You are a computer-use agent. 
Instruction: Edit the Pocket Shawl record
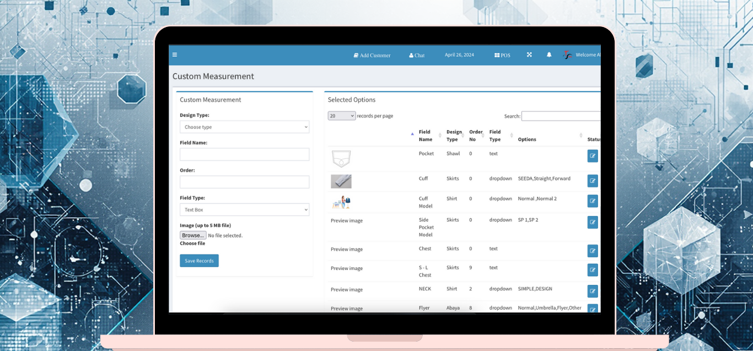(x=593, y=156)
